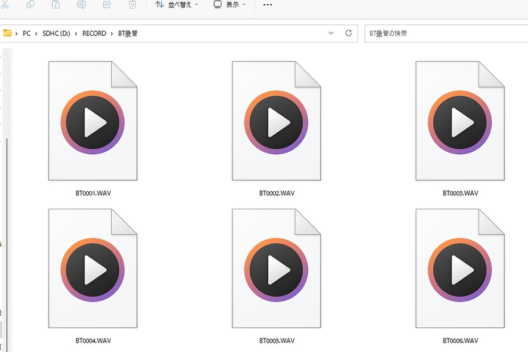Click the Delete trash can icon
528x352 pixels.
click(133, 4)
